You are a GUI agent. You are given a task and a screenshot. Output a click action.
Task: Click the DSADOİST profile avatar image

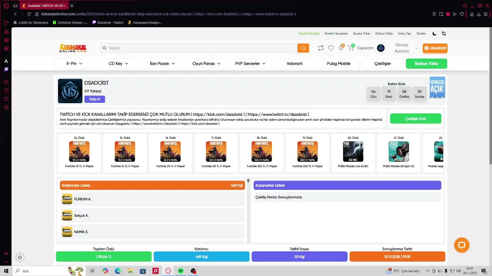pos(70,91)
